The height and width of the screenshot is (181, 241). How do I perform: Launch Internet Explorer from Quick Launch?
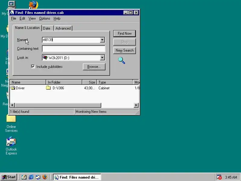(31, 177)
